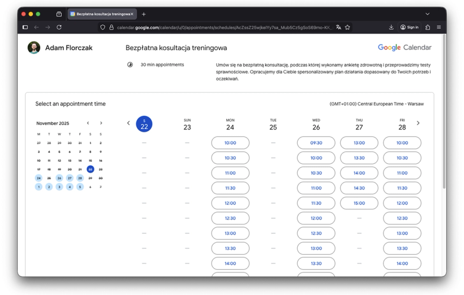Book the Thursday 27 slot at 13:00

(x=359, y=143)
